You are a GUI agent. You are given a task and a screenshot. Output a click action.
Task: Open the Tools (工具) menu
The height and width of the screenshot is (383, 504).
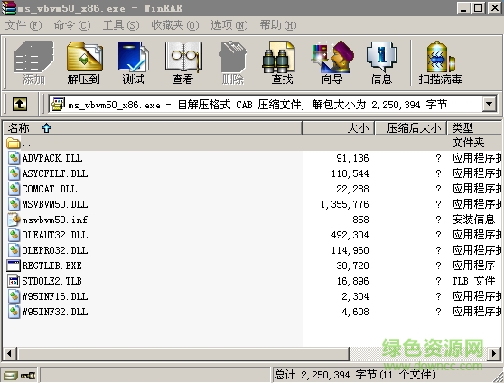[x=121, y=25]
